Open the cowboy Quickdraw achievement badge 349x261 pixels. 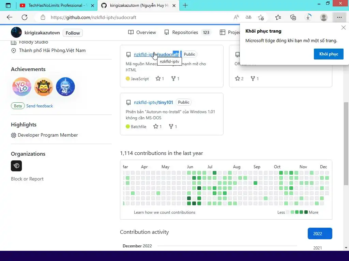tap(44, 87)
